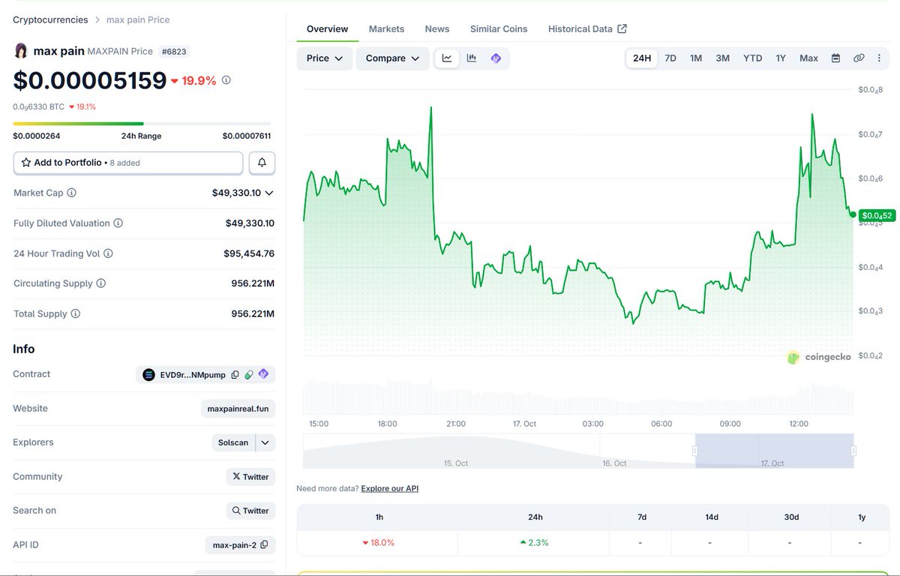Click the 15. Oct navigator label
This screenshot has width=900, height=576.
click(x=456, y=463)
